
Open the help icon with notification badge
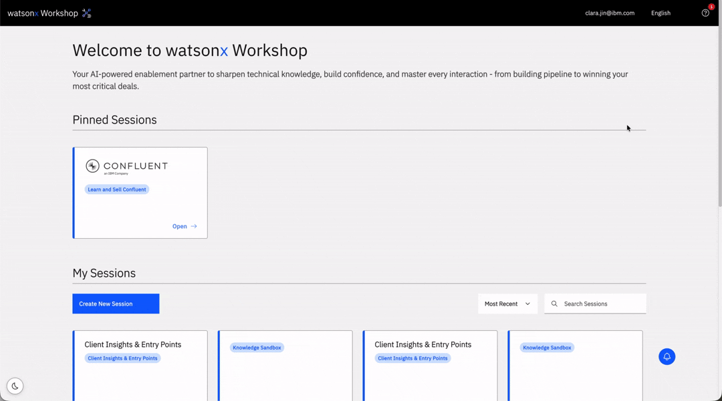tap(705, 13)
